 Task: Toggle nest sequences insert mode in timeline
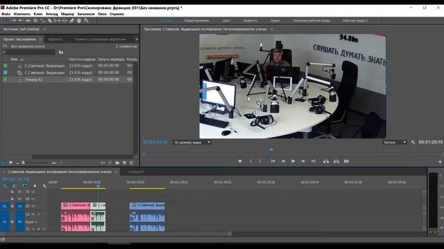pyautogui.click(x=5, y=186)
